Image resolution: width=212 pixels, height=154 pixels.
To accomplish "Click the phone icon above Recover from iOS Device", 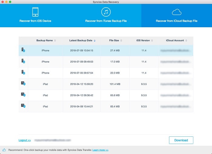I will click(35, 12).
